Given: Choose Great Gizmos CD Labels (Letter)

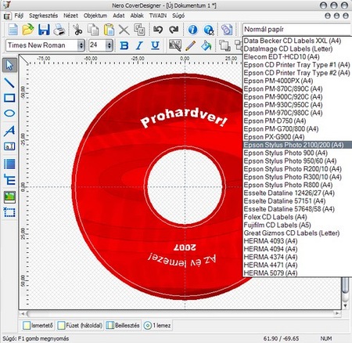Looking at the screenshot, I should [x=297, y=233].
